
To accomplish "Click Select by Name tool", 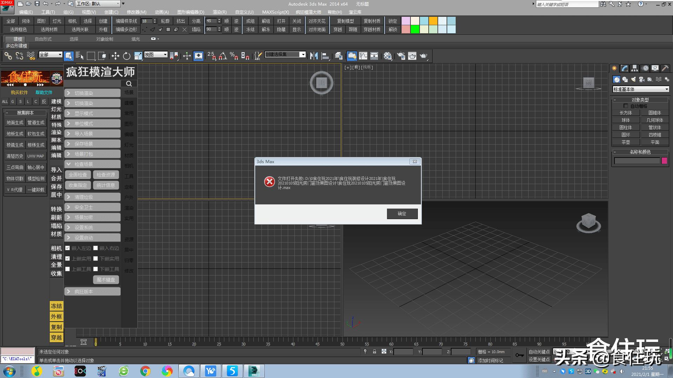I will 80,56.
